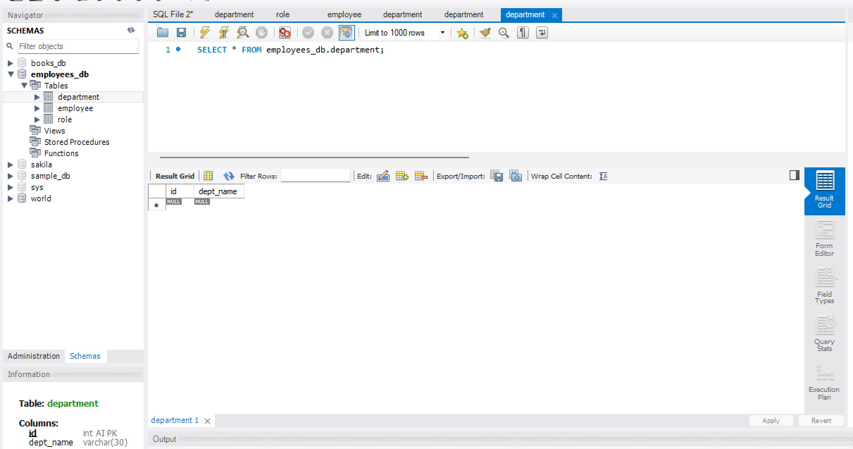This screenshot has height=449, width=853.
Task: Click the refresh results icon
Action: 229,176
